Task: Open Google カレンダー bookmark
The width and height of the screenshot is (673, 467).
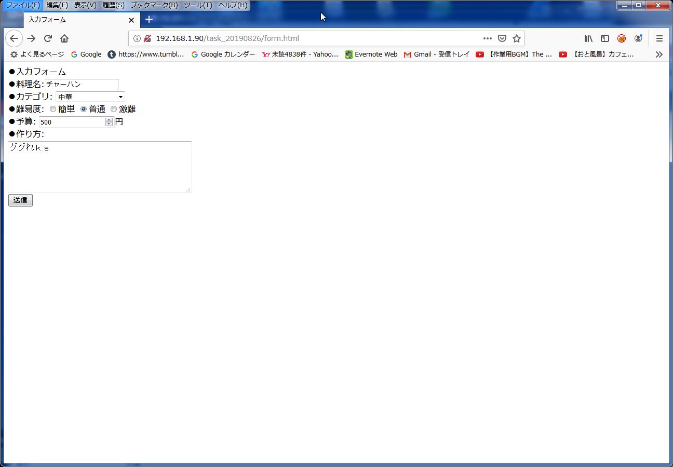Action: 223,54
